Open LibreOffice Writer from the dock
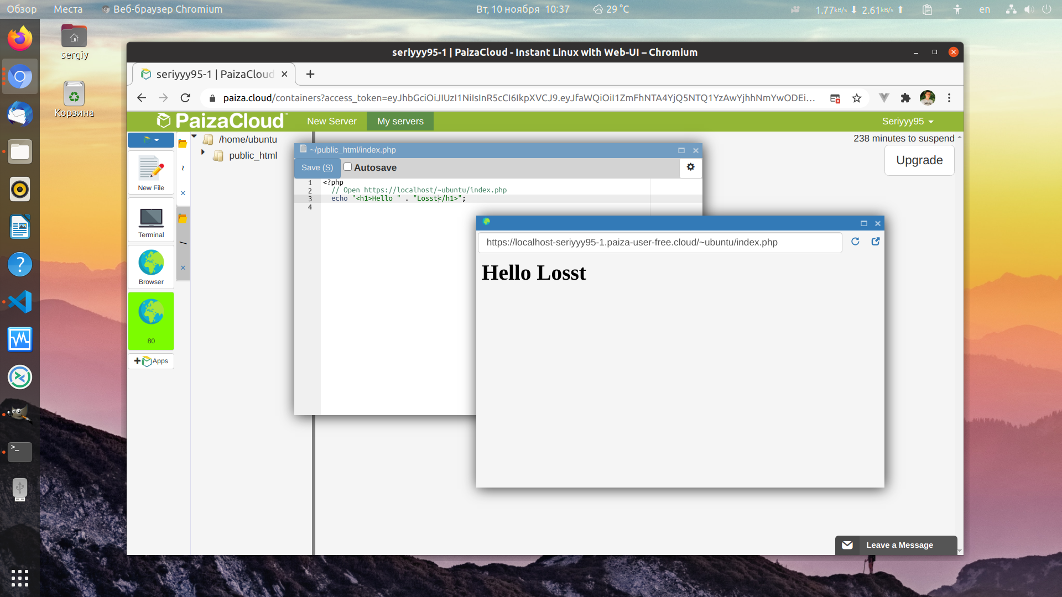Viewport: 1062px width, 597px height. click(20, 227)
